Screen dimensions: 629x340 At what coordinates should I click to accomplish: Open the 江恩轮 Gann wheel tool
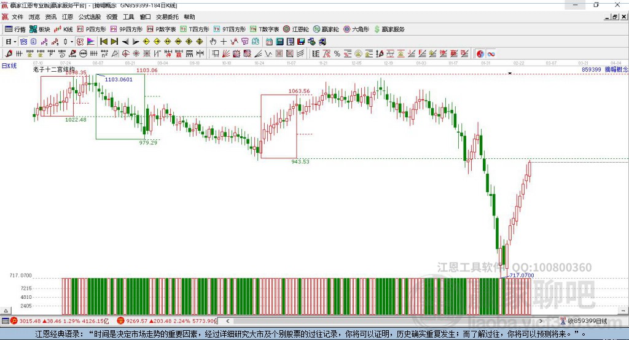[296, 29]
